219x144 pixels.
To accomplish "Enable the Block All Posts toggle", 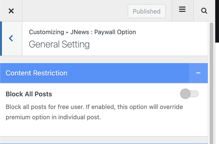I will pos(189,94).
